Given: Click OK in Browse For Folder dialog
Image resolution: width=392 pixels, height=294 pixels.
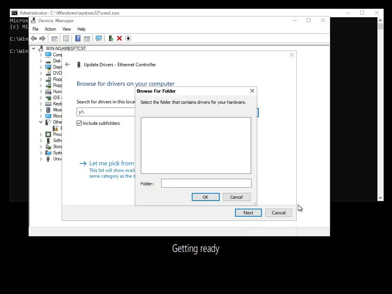Looking at the screenshot, I should pyautogui.click(x=206, y=197).
